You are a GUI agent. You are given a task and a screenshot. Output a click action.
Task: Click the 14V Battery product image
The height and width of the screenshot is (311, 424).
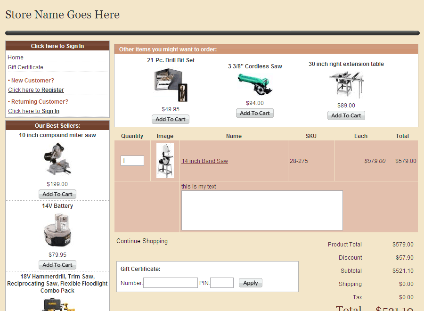point(57,230)
